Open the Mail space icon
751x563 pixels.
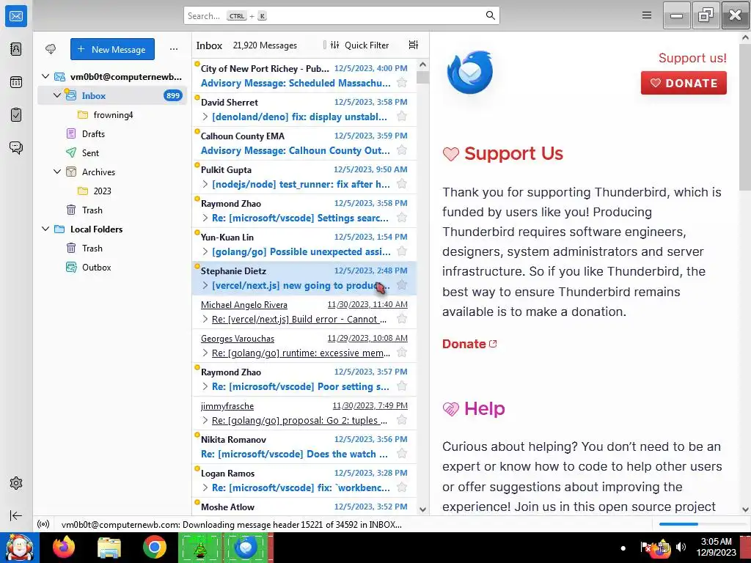click(x=16, y=16)
